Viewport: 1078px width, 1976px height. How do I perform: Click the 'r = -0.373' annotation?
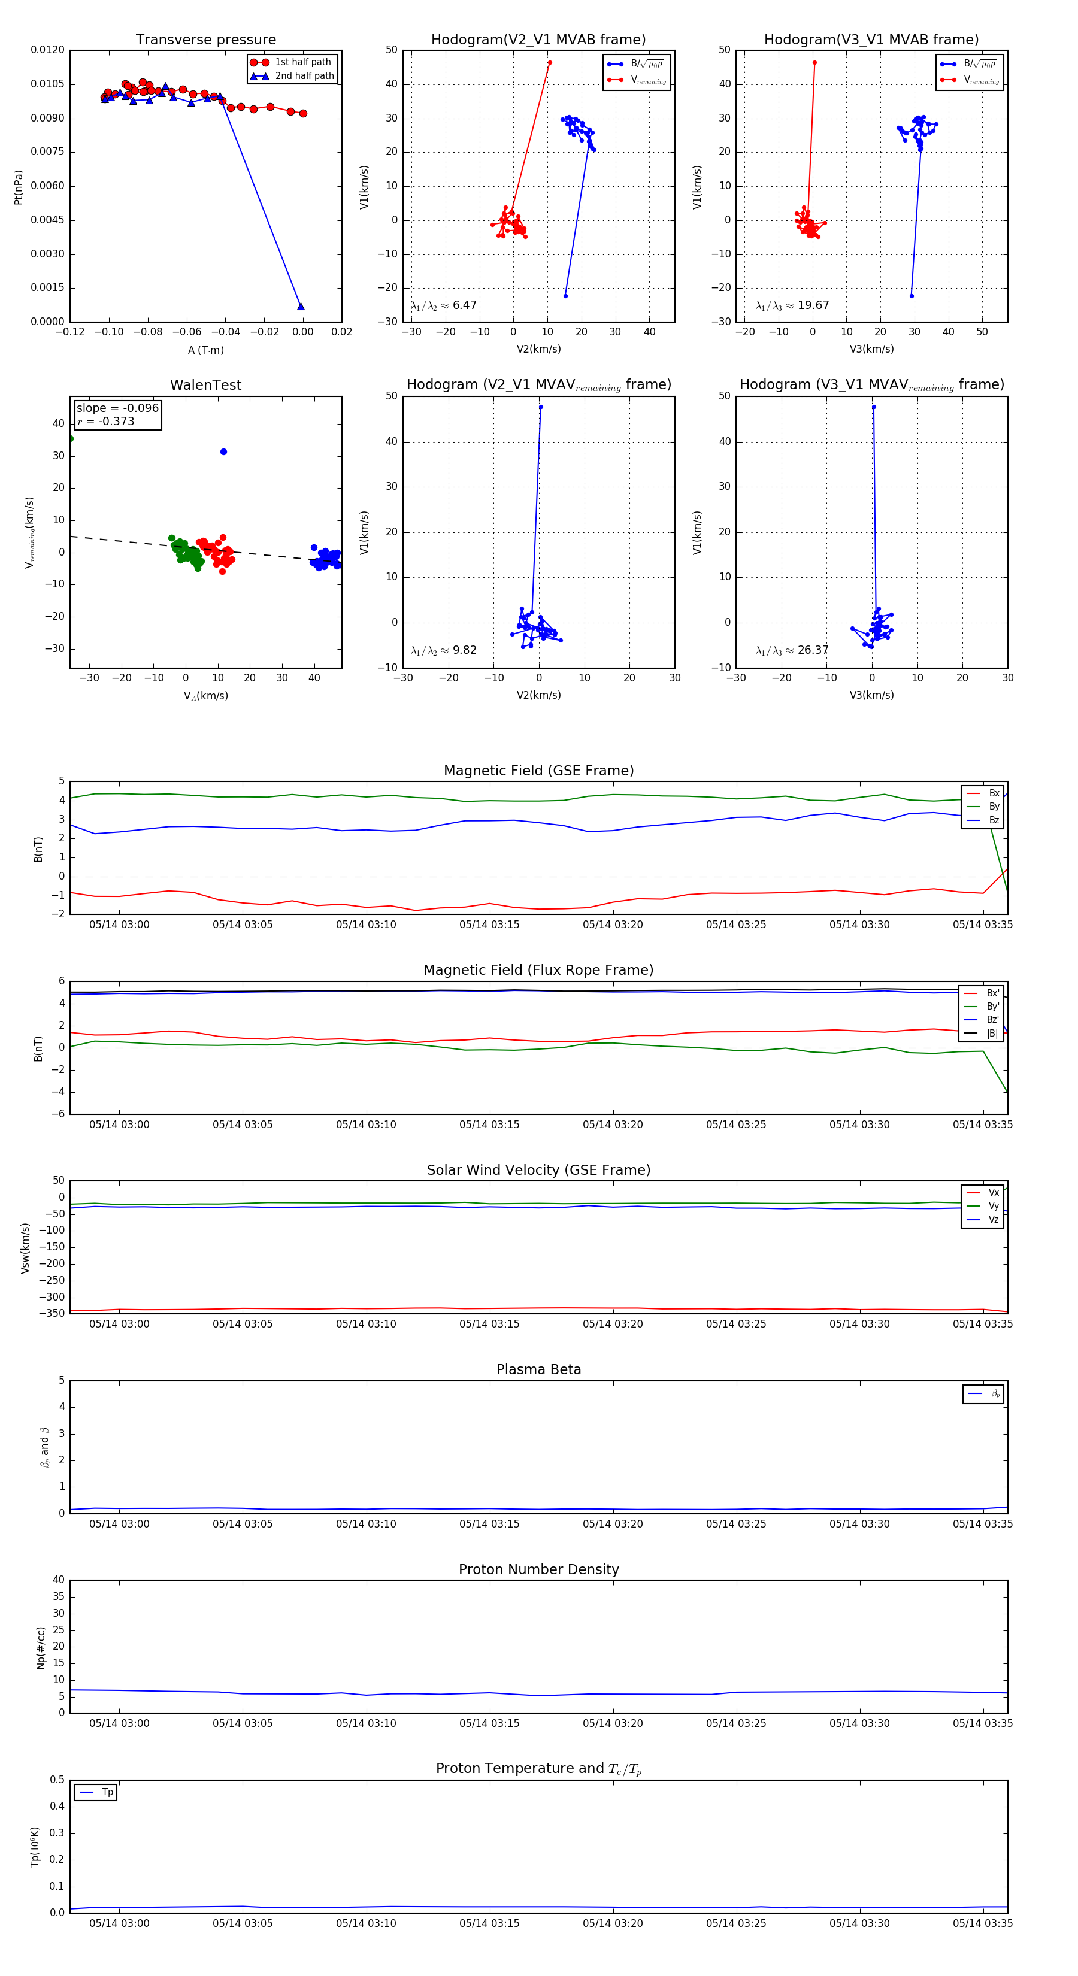106,421
